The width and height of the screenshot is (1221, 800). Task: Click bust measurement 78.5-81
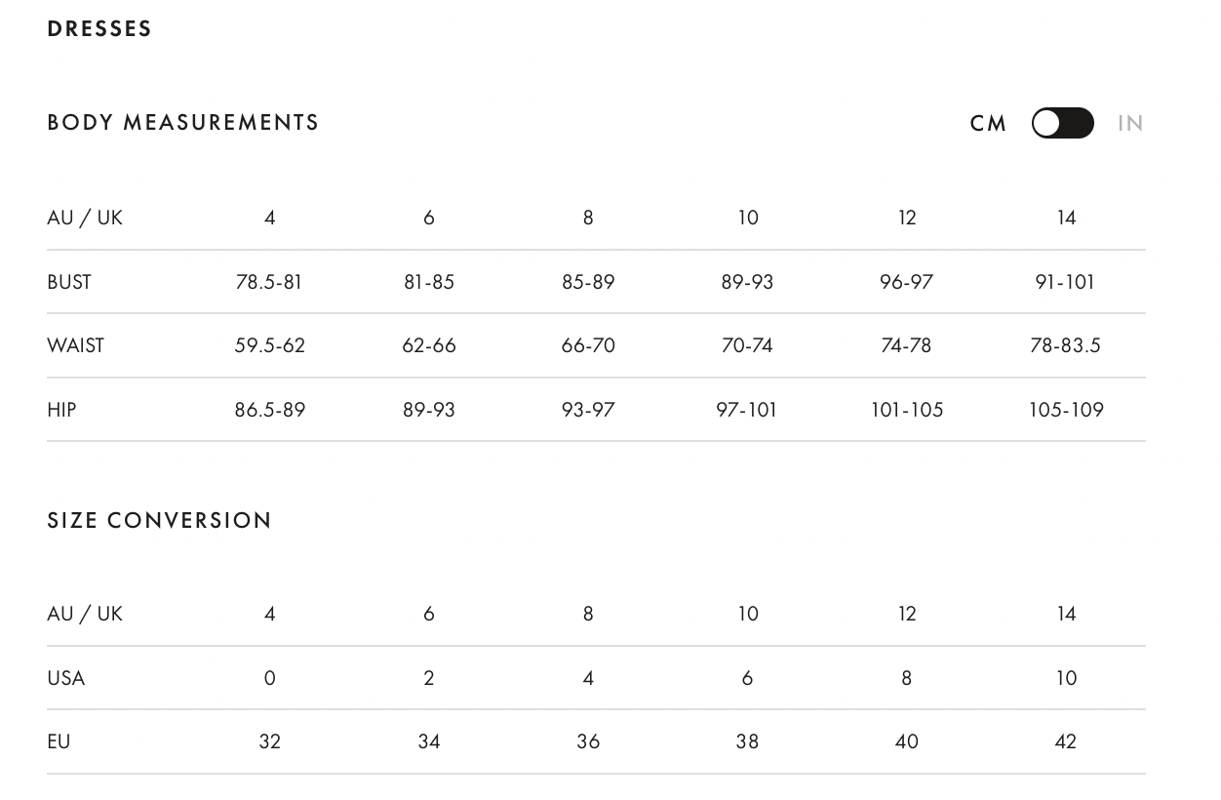pos(269,282)
